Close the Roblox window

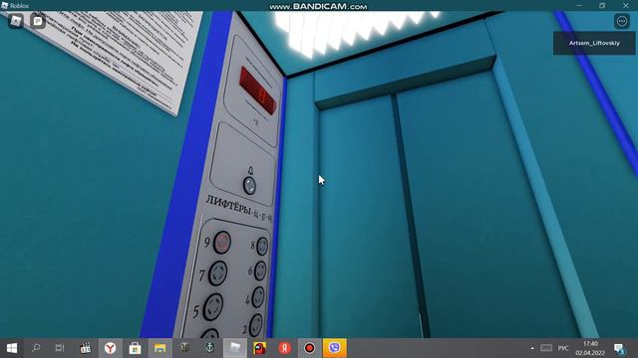tap(626, 5)
